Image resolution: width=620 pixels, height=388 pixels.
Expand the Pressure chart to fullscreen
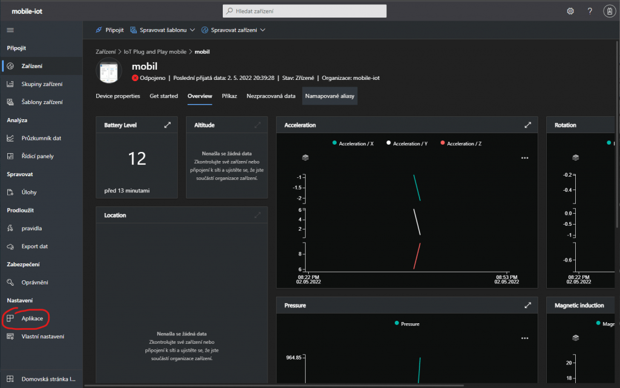[528, 305]
